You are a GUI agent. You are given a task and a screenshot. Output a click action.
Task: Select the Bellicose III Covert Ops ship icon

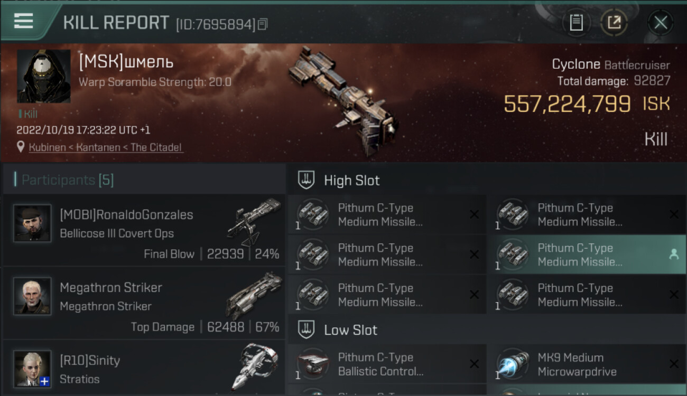(254, 221)
